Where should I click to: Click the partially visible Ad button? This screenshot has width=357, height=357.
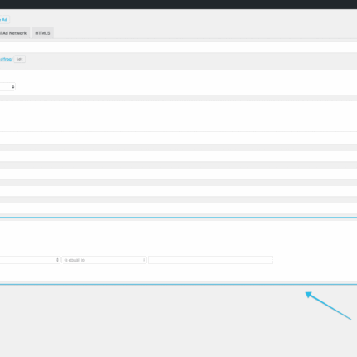click(4, 20)
